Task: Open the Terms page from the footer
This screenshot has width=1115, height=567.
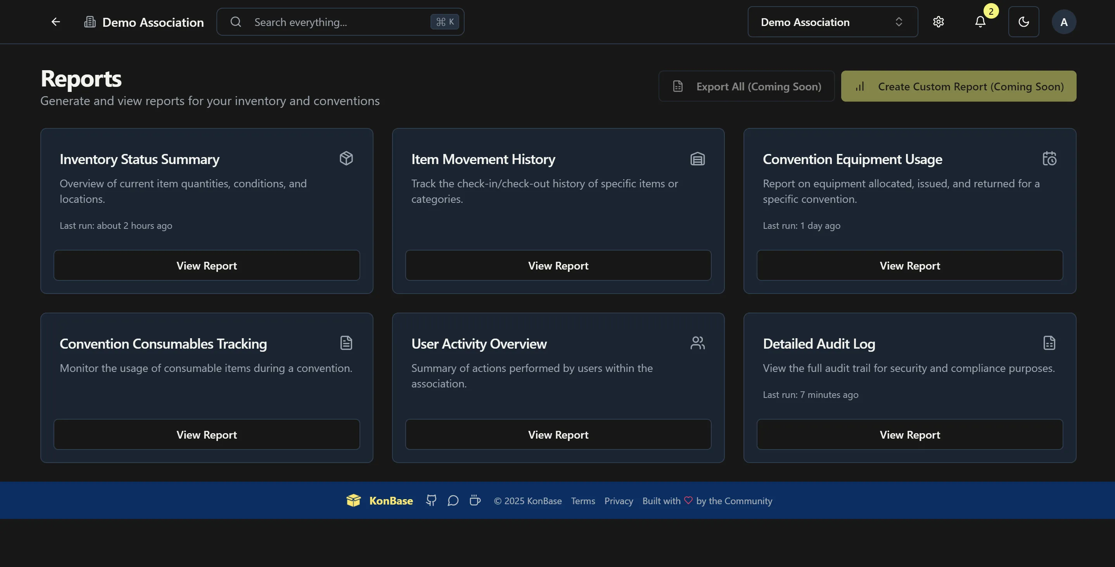Action: [x=583, y=500]
